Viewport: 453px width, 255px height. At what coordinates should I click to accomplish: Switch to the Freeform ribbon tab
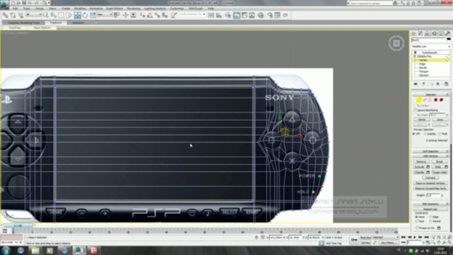(56, 23)
